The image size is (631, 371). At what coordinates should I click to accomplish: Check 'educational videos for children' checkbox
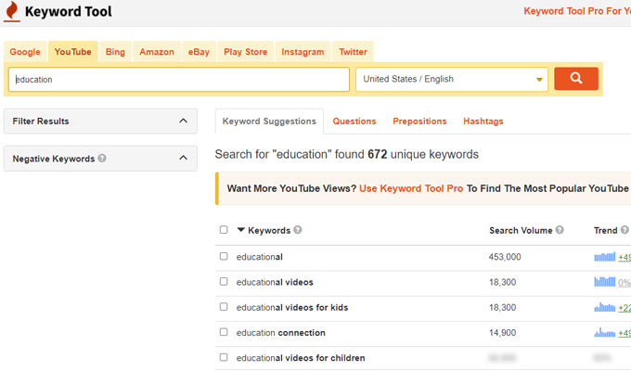coord(224,357)
